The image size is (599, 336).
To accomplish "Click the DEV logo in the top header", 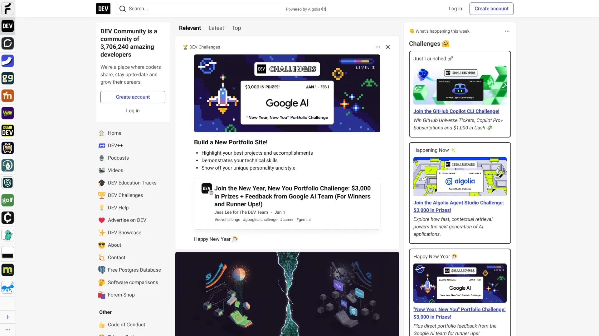I will click(103, 9).
